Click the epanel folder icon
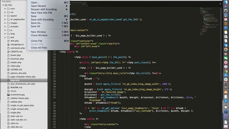229x129 pixels. tap(8, 16)
